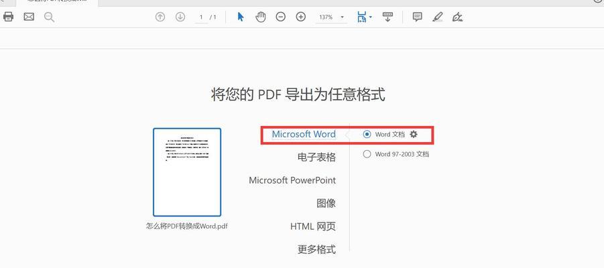Add a comment note icon
604x268 pixels.
coord(417,17)
